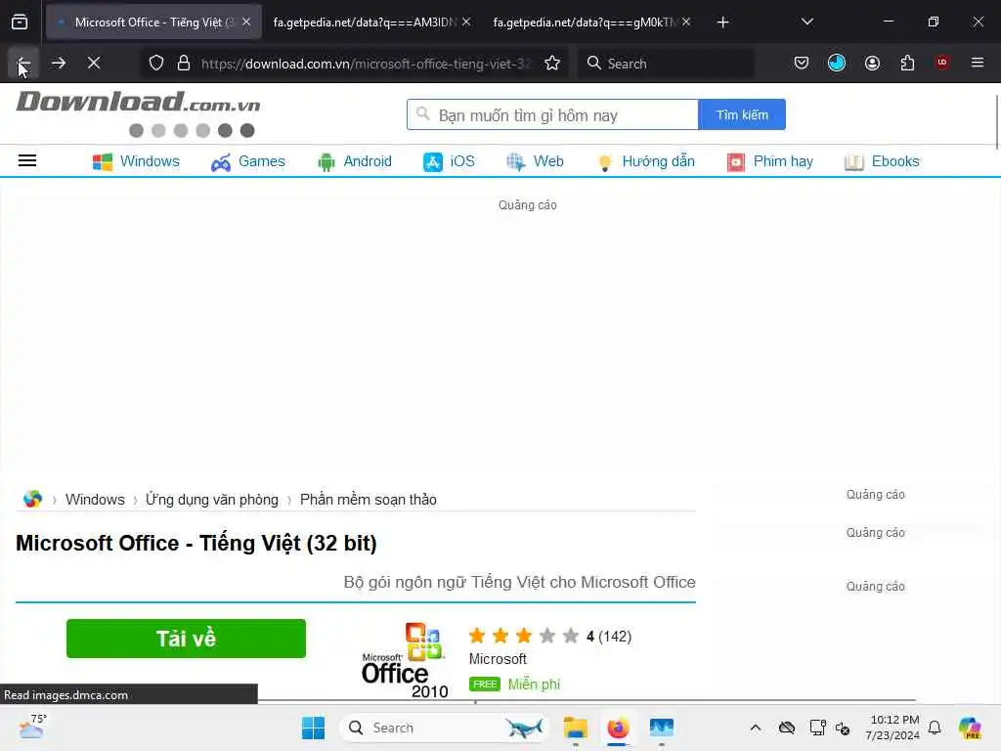The height and width of the screenshot is (751, 1001).
Task: Go to Windows breadcrumb link
Action: [95, 500]
